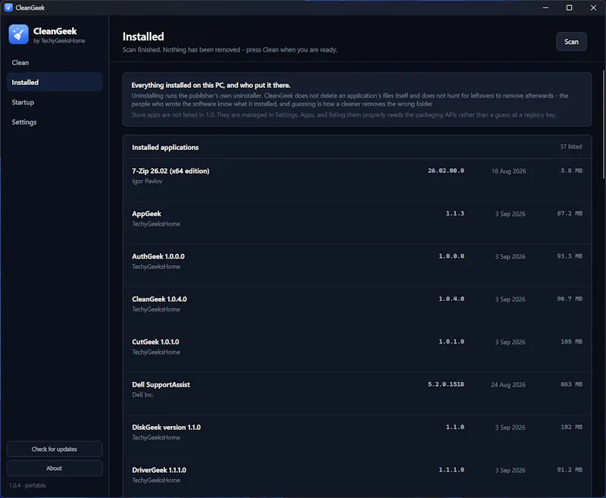Select the Dell SupportAssist entry
The image size is (606, 498).
pos(357,393)
